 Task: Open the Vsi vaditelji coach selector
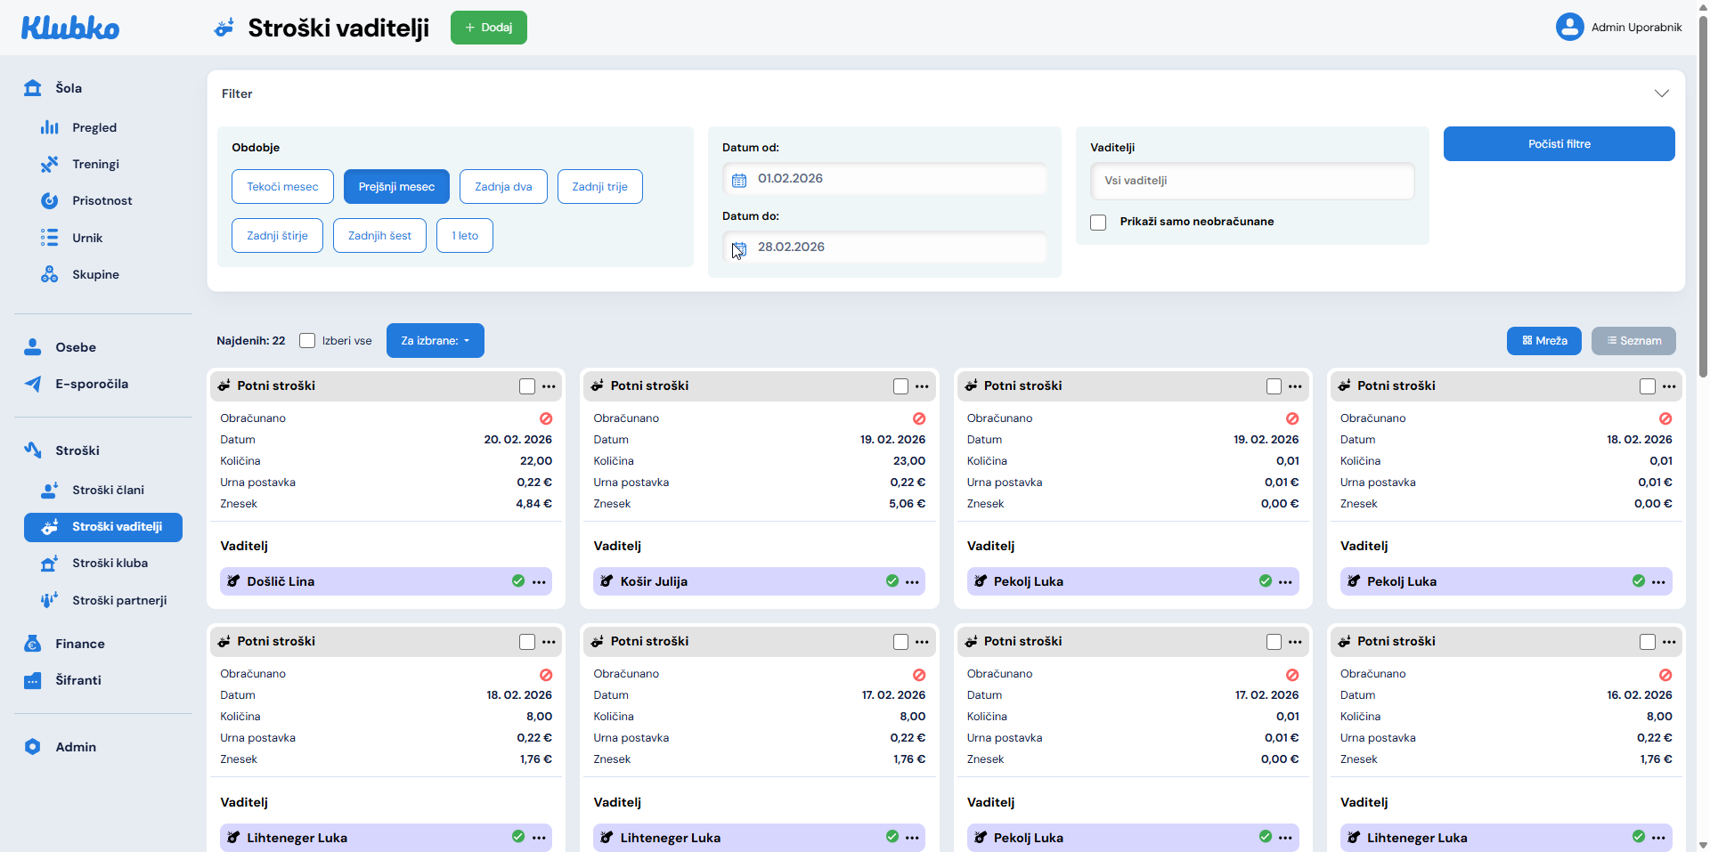[x=1251, y=181]
